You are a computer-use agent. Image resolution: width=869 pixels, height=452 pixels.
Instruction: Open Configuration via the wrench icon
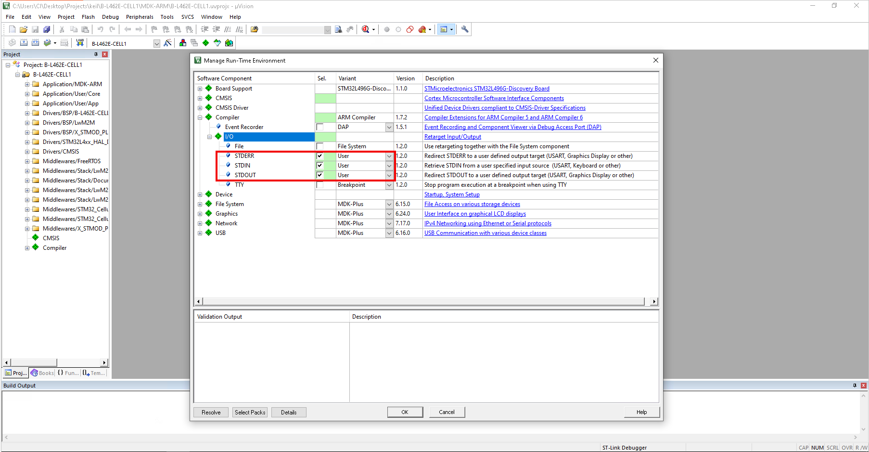click(465, 29)
